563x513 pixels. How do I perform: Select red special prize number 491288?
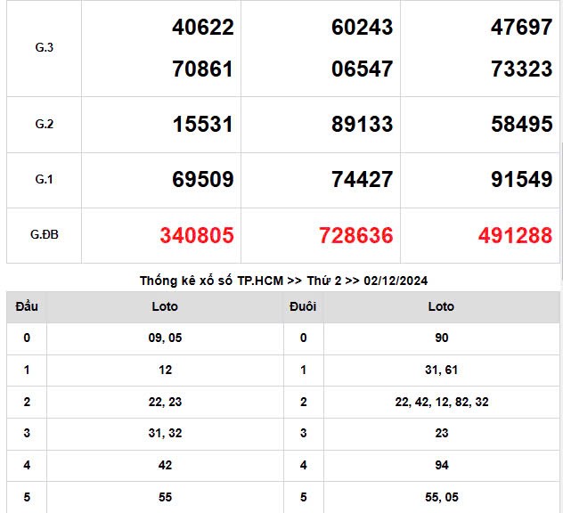[515, 235]
